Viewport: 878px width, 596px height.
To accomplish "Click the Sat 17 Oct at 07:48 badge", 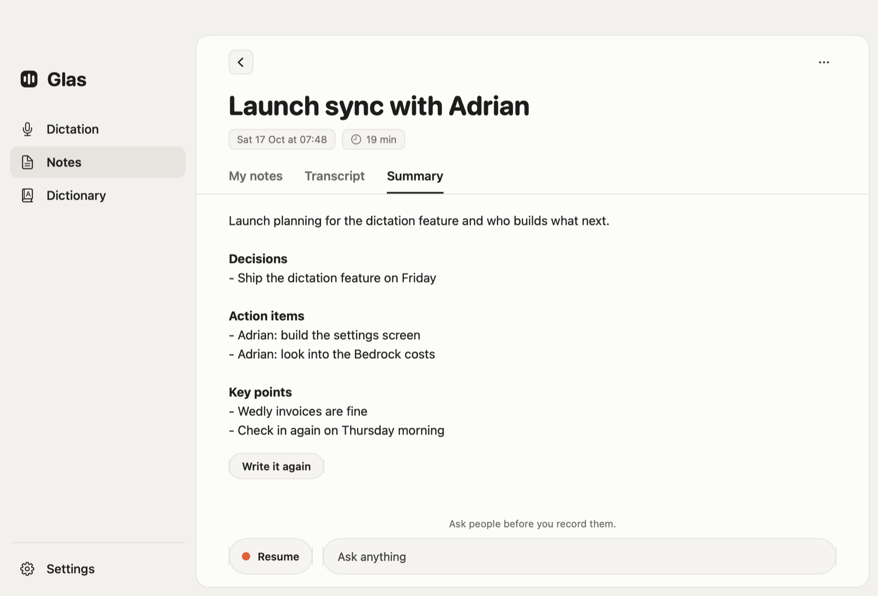I will 282,139.
